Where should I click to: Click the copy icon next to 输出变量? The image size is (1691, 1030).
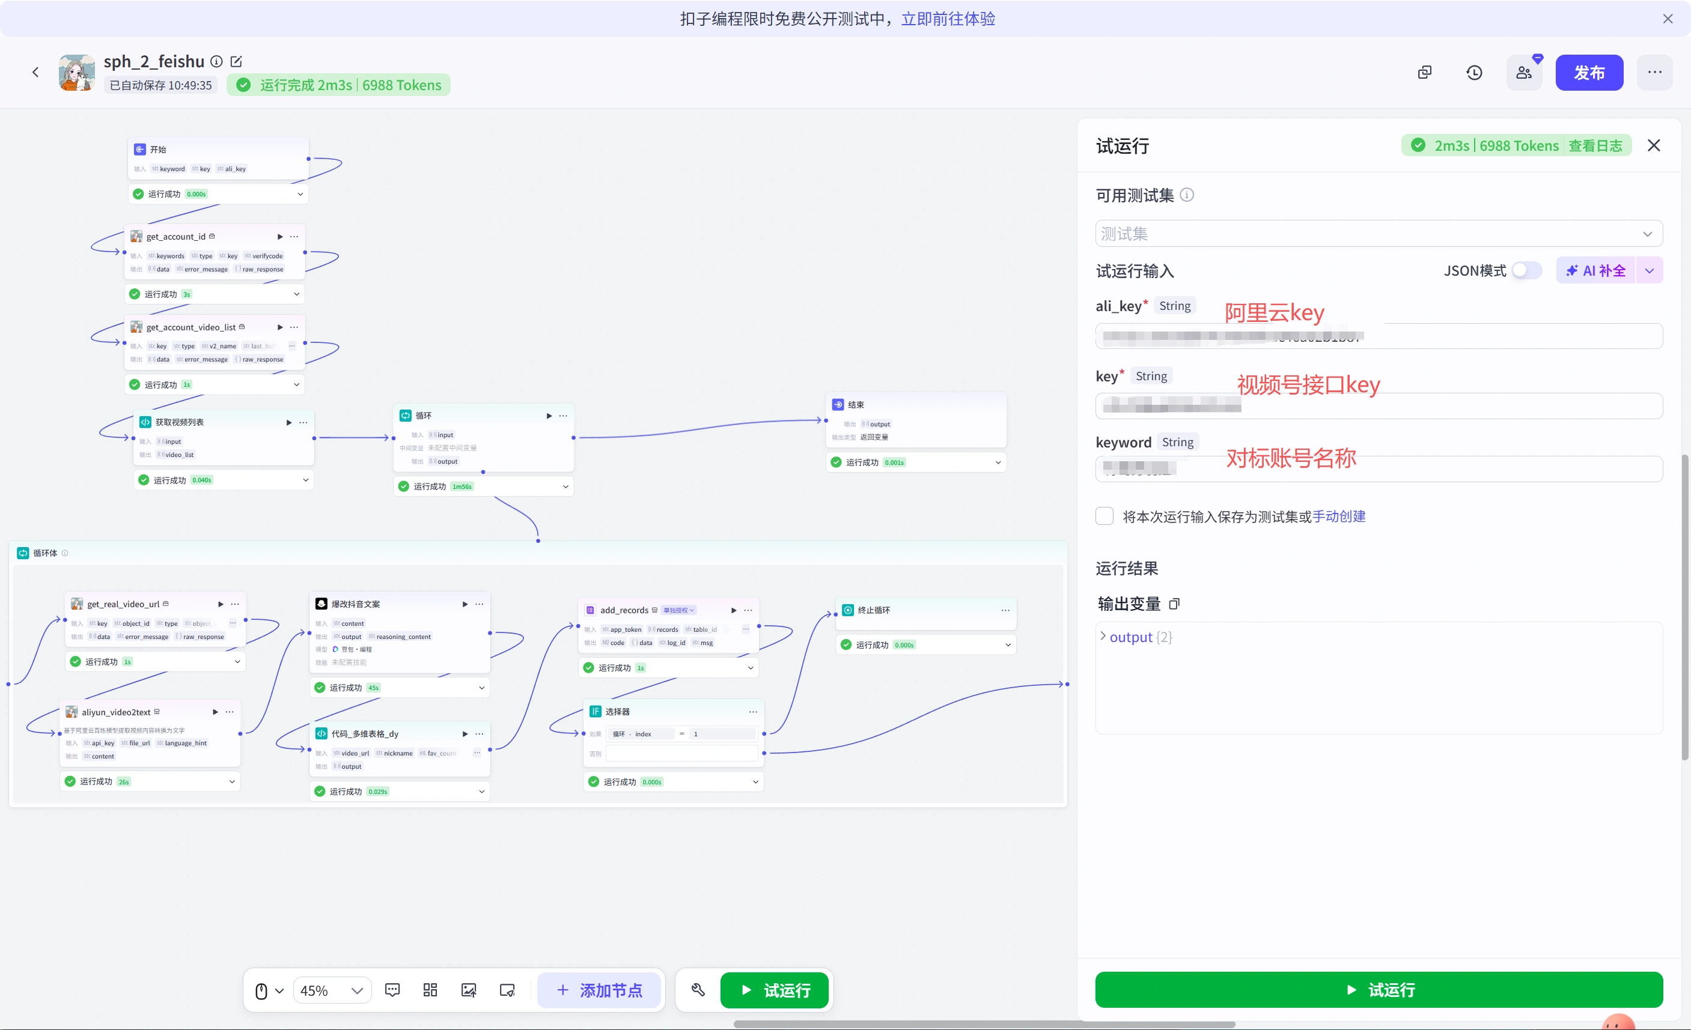click(x=1175, y=604)
